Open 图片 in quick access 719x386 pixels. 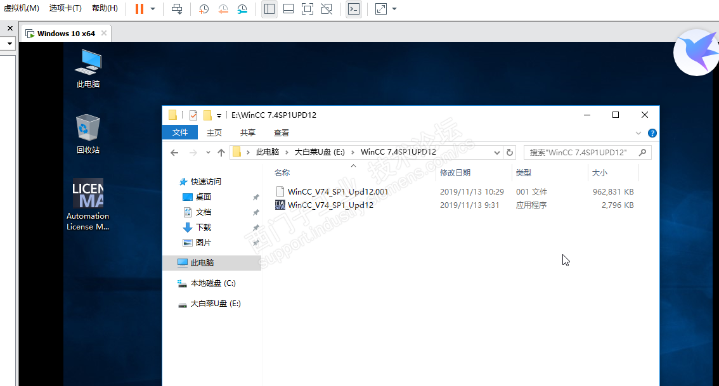pyautogui.click(x=204, y=242)
